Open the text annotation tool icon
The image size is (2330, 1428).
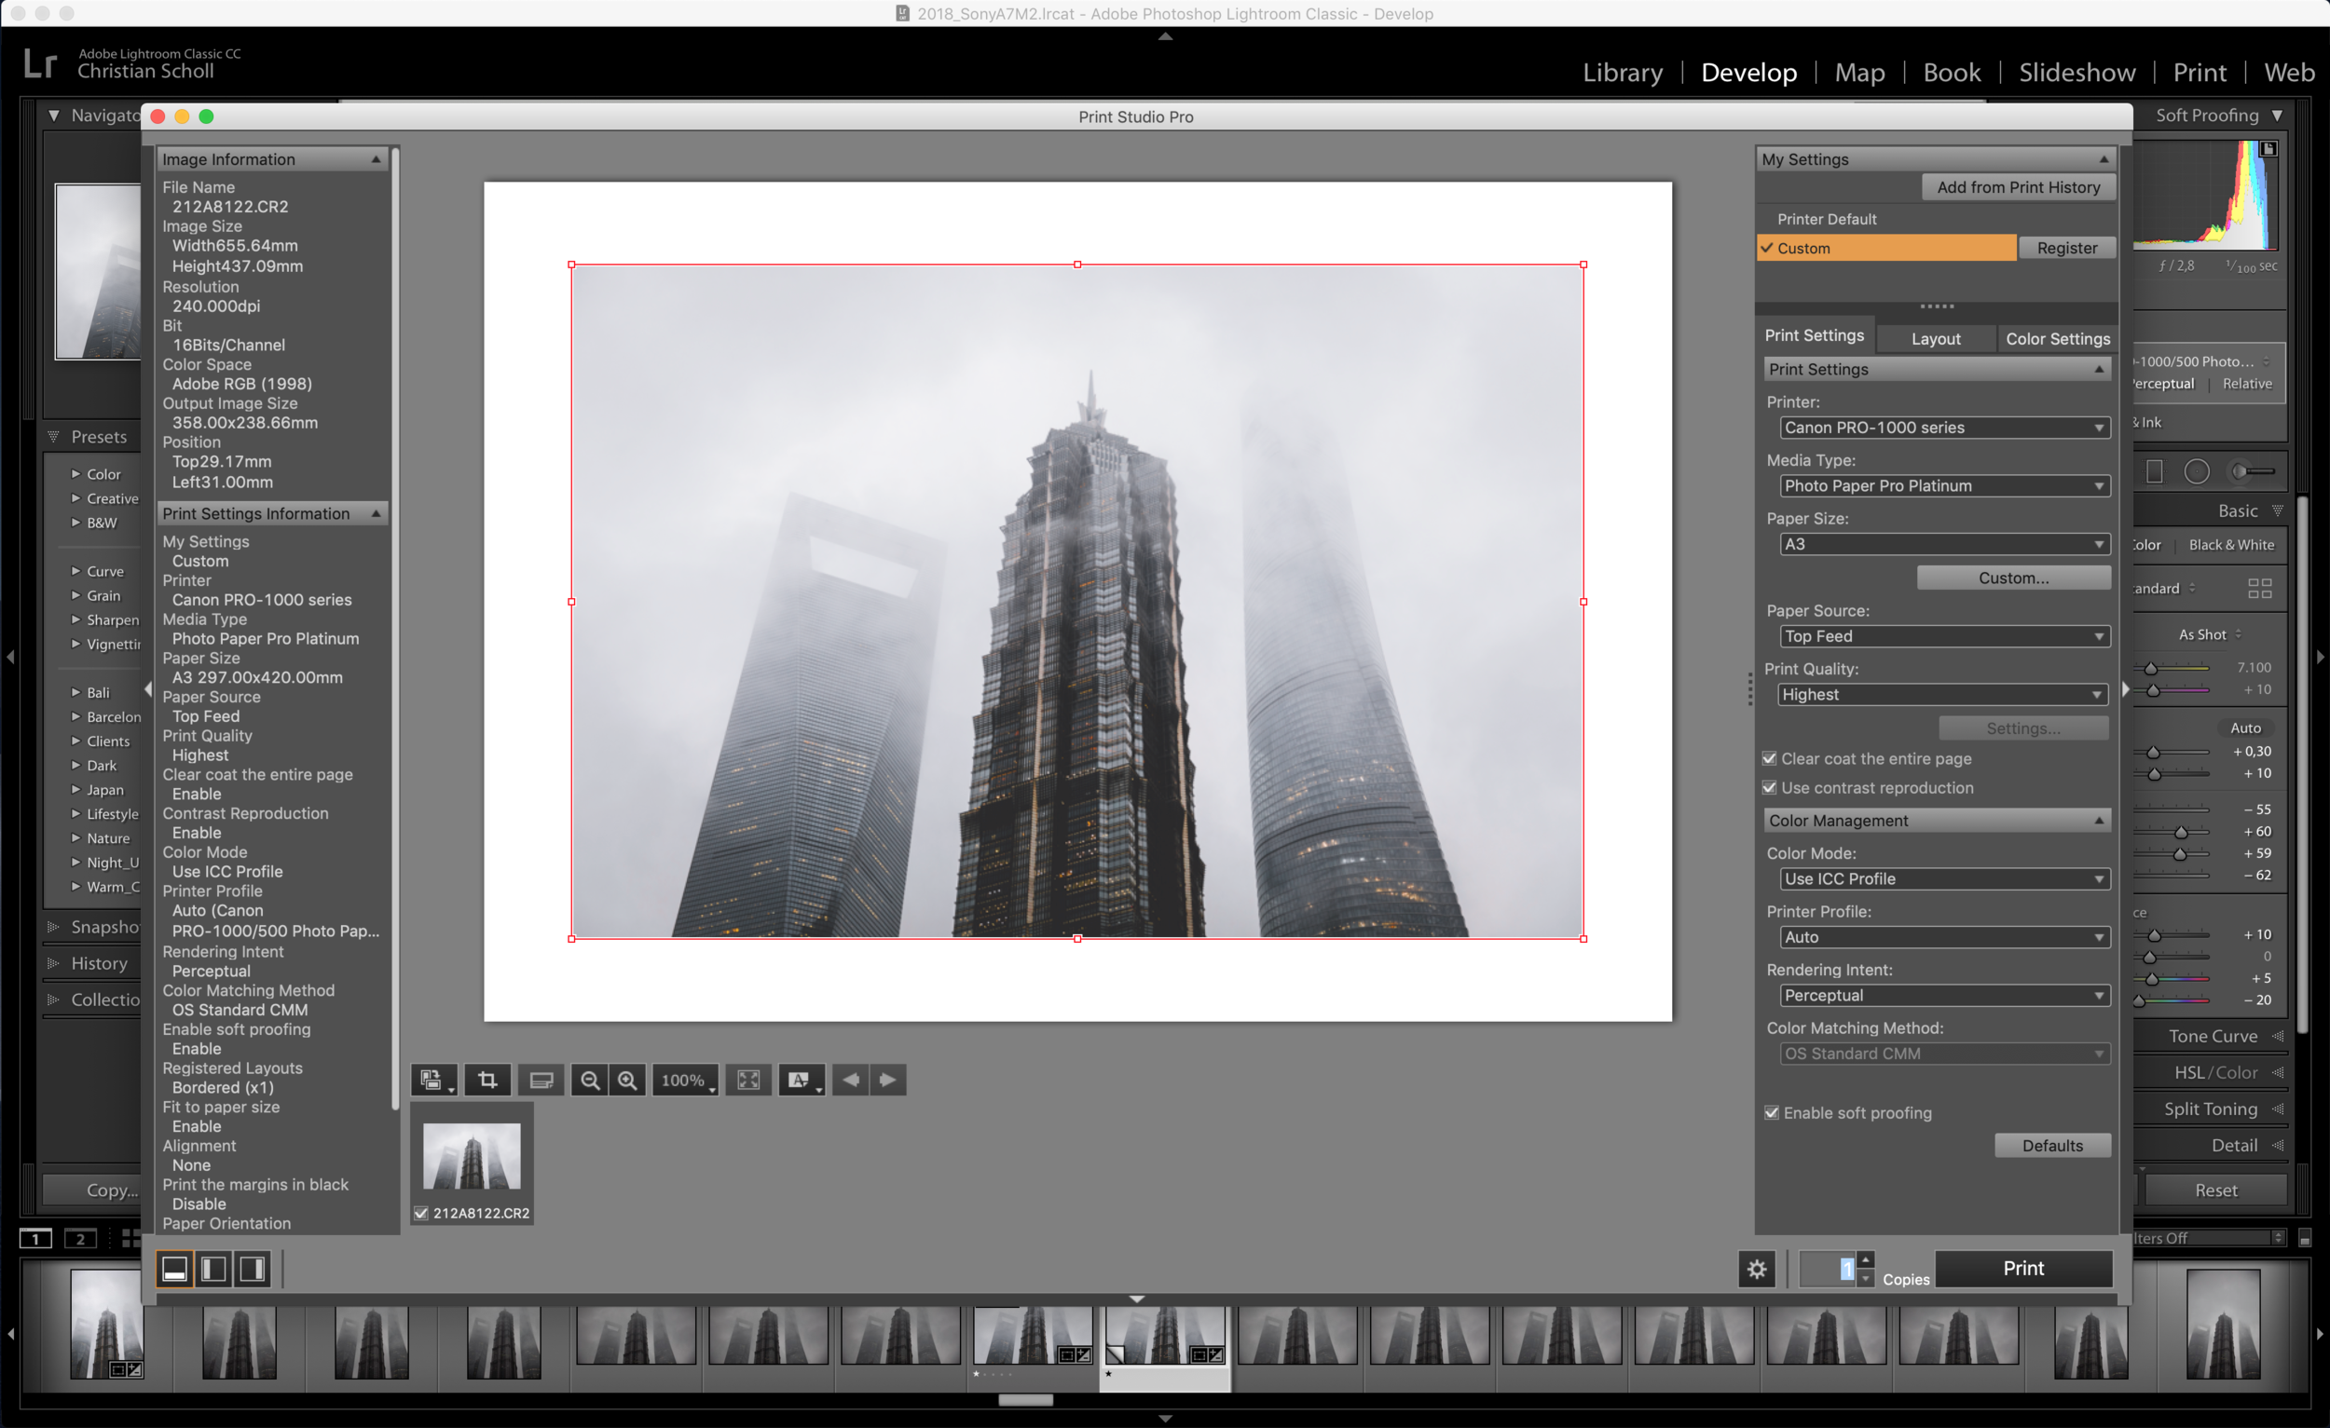(x=801, y=1080)
